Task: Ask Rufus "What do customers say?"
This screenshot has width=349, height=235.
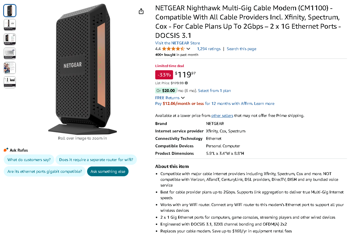Action: click(x=29, y=160)
